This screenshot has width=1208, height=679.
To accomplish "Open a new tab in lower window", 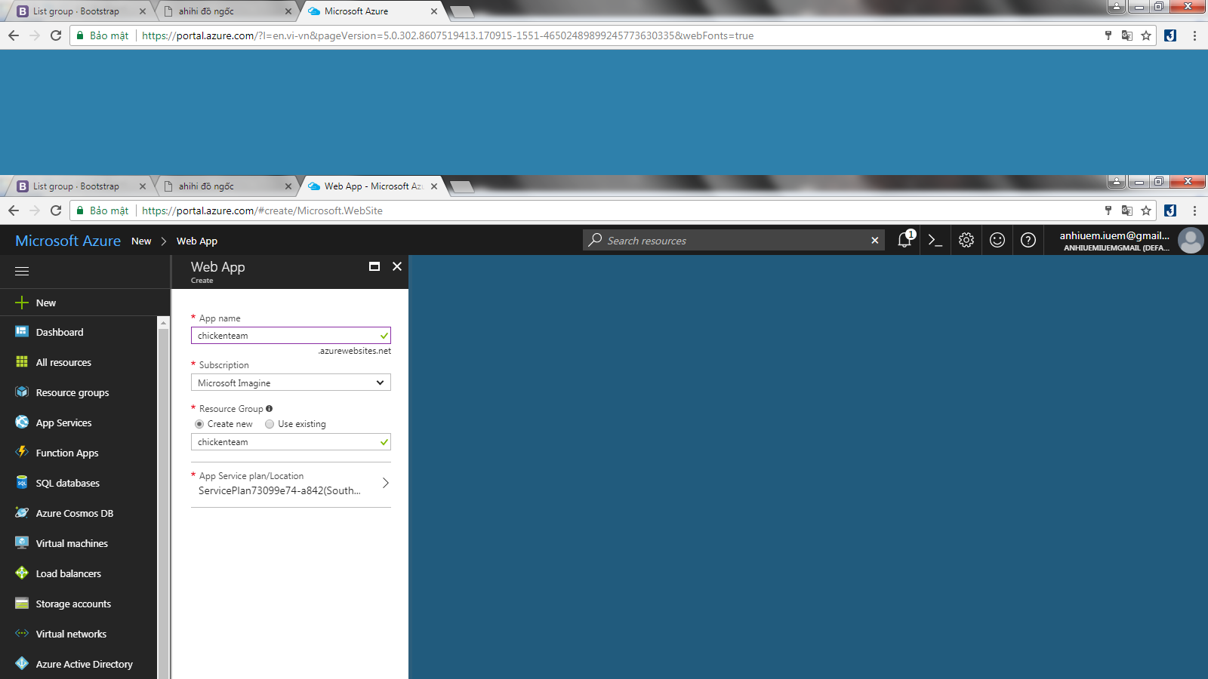I will tap(461, 186).
